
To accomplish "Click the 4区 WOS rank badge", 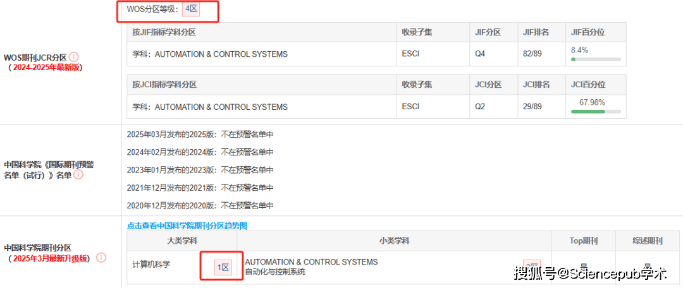I will [x=191, y=8].
